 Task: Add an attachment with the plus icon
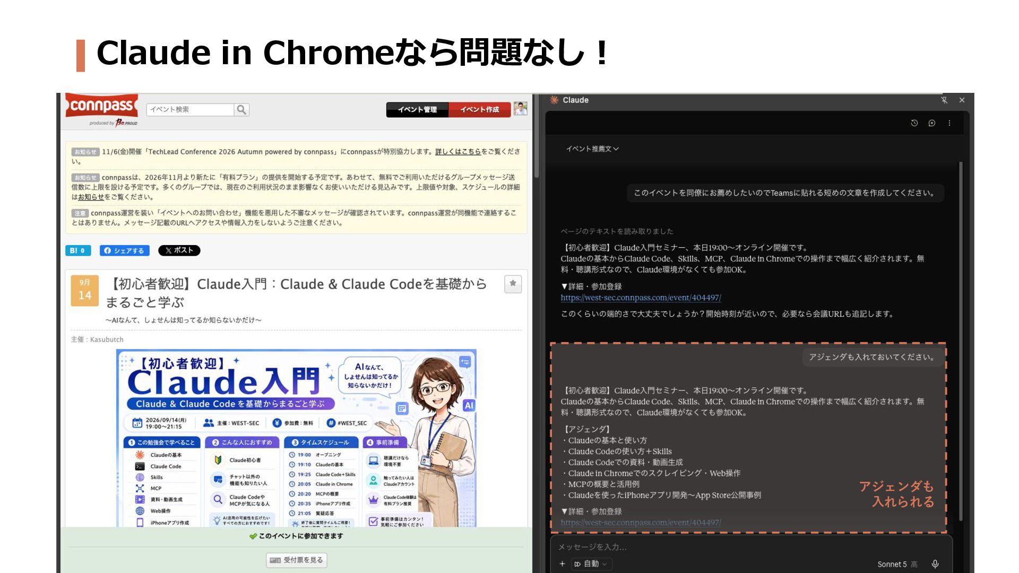[562, 564]
